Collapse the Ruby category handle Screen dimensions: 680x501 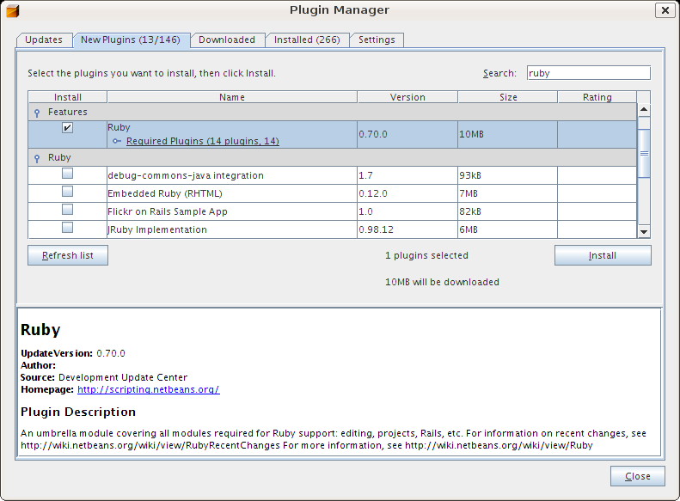[x=37, y=158]
